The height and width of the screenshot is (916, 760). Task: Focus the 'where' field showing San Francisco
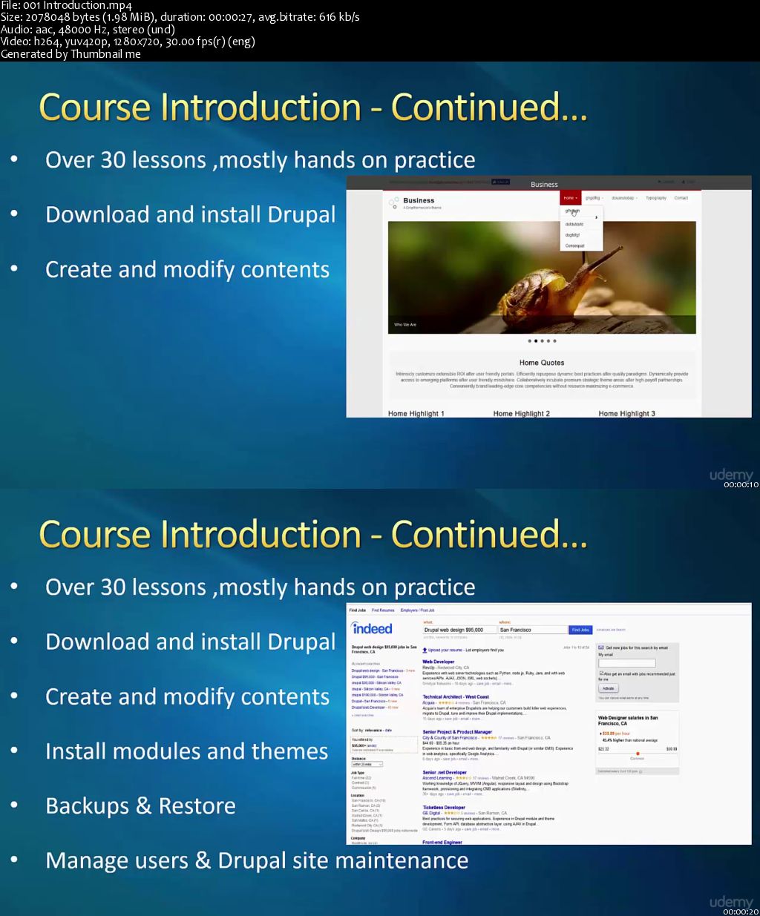click(533, 630)
